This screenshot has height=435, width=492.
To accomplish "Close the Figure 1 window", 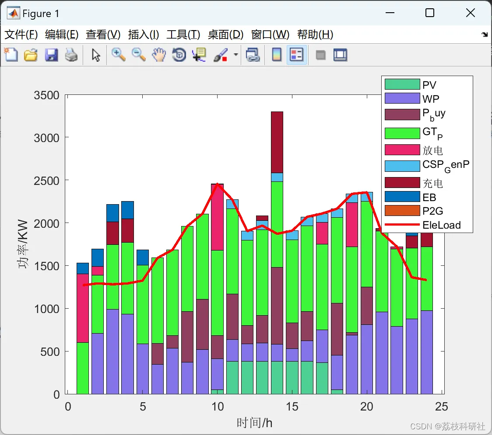I will tap(471, 13).
